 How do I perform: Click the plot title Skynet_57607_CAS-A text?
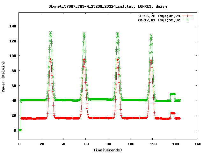[x=108, y=6]
